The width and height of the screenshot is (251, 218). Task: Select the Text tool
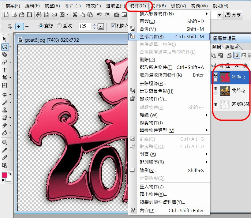[5, 70]
